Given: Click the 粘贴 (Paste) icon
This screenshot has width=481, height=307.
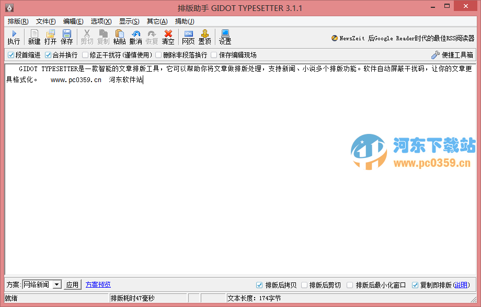Looking at the screenshot, I should click(119, 37).
